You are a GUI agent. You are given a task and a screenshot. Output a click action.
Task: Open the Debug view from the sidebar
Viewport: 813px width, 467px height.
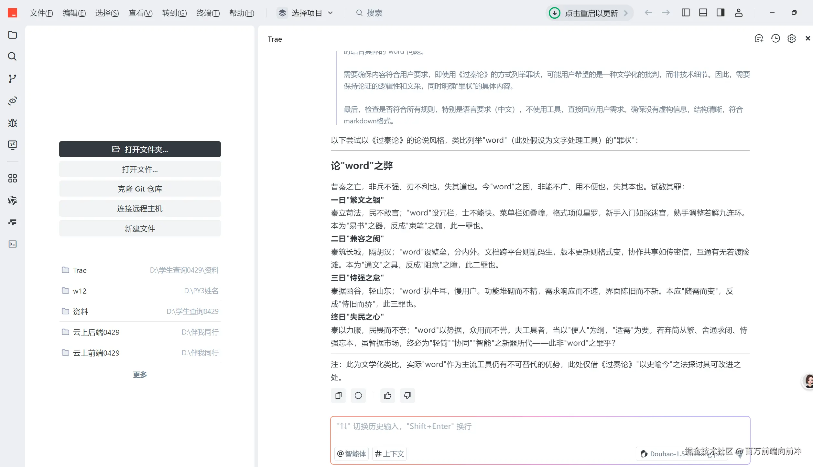[x=13, y=123]
